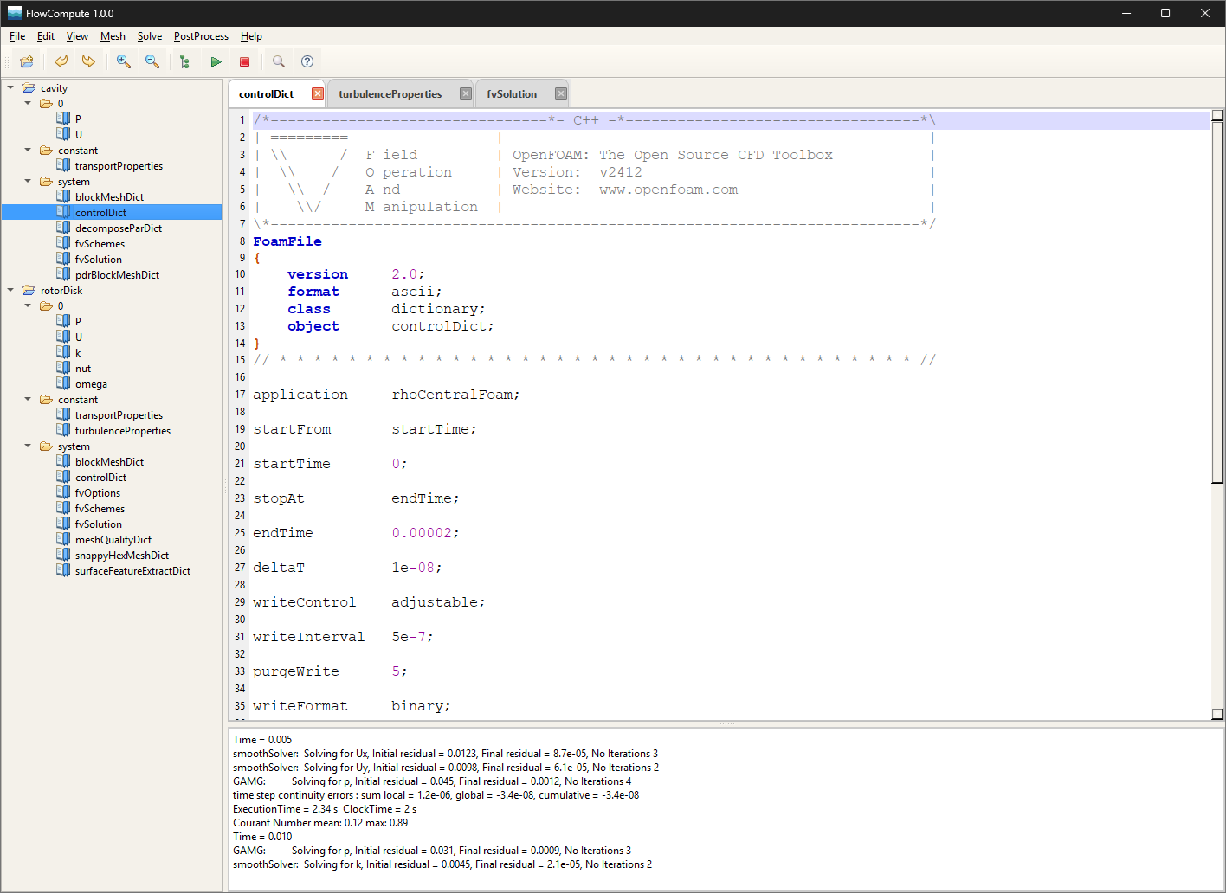1226x893 pixels.
Task: Redo with the right curved arrow icon
Action: coord(88,61)
